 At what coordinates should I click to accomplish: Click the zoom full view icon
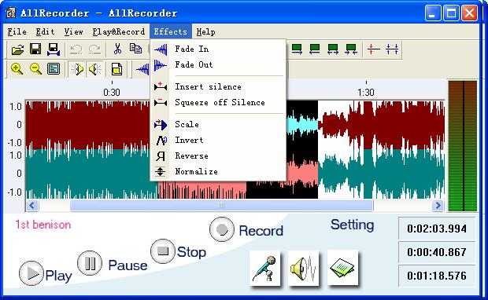[x=54, y=69]
